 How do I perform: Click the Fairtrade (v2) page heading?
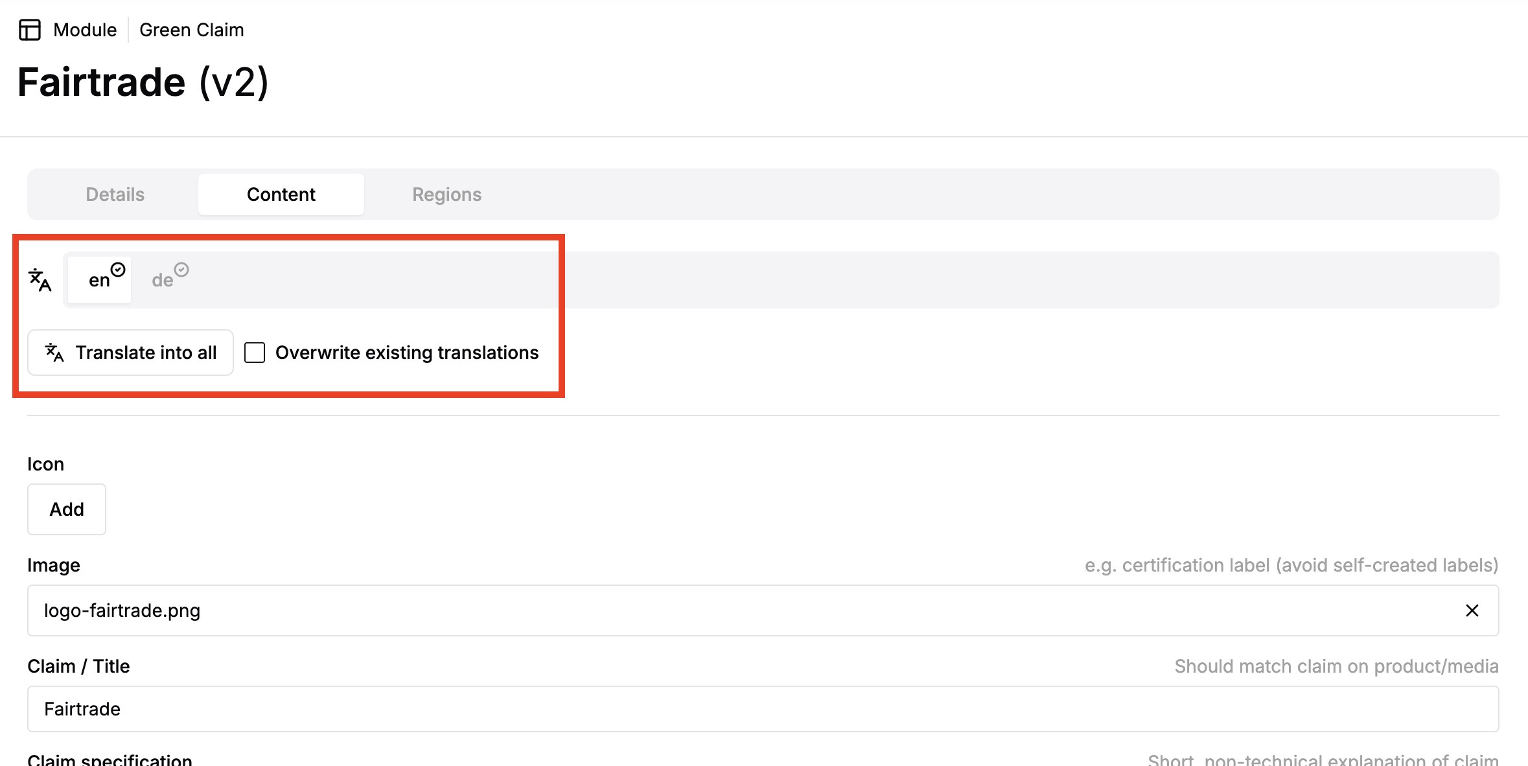pyautogui.click(x=143, y=82)
